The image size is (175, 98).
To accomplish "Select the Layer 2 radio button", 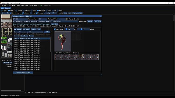I will pyautogui.click(x=9, y=10).
